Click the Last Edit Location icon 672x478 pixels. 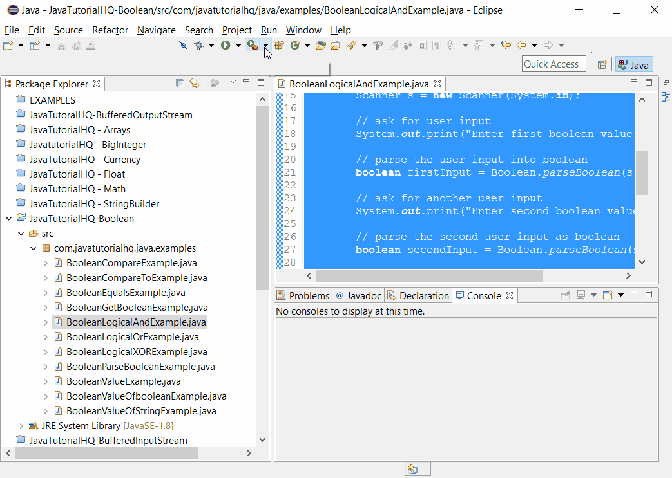[506, 45]
